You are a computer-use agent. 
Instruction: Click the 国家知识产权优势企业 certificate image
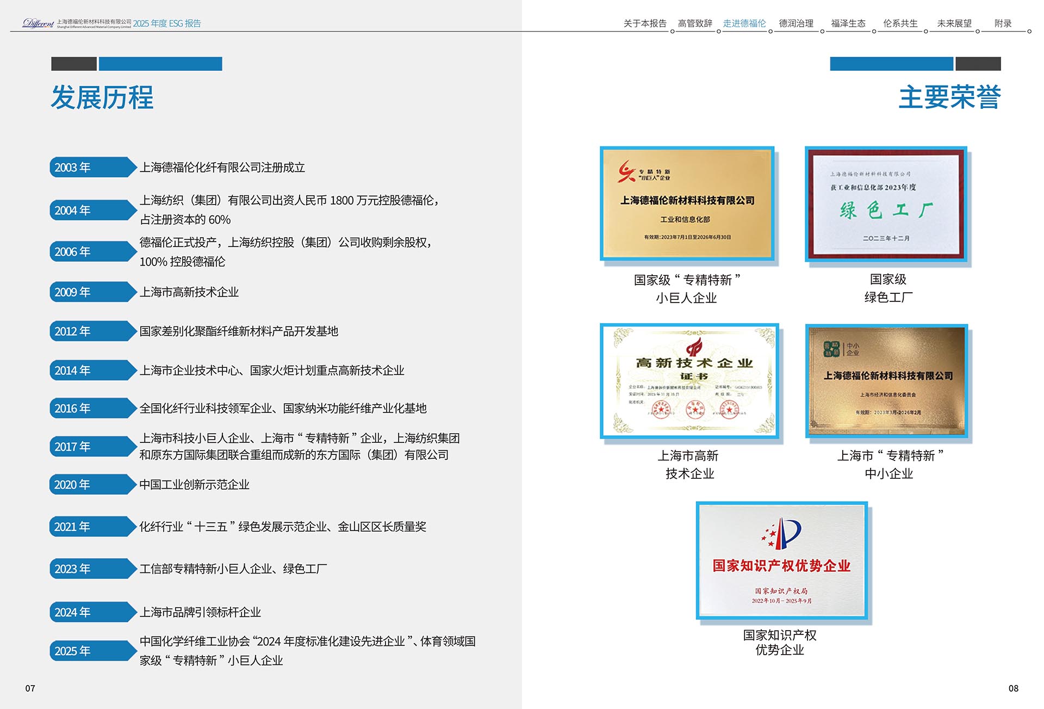pyautogui.click(x=783, y=560)
